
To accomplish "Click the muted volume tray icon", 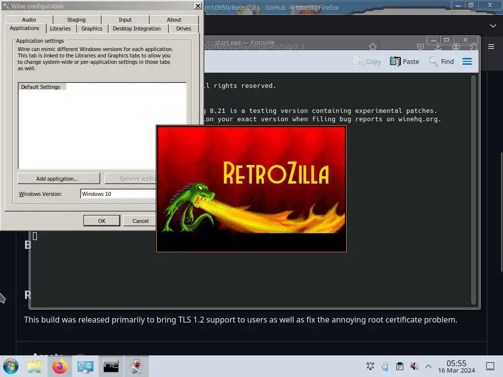I will pos(414,366).
